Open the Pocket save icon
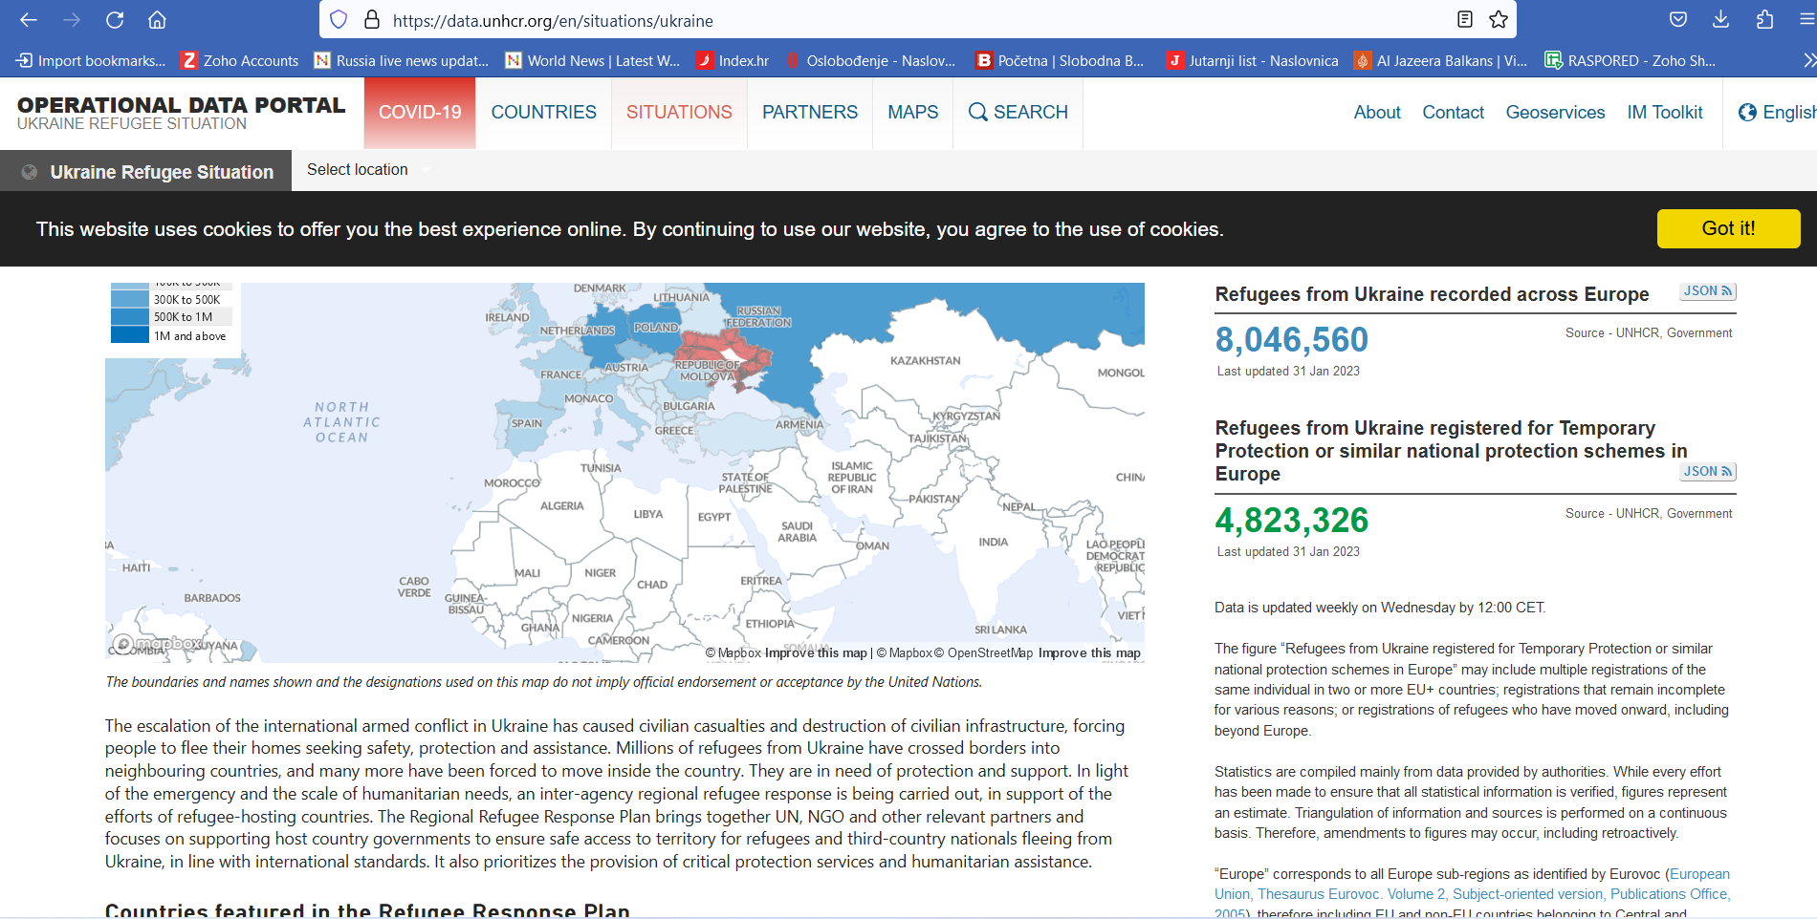 [x=1677, y=20]
